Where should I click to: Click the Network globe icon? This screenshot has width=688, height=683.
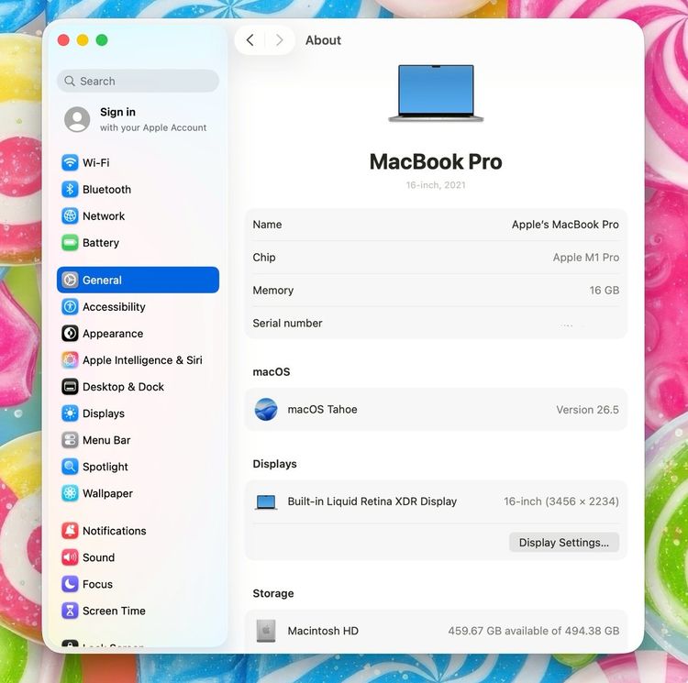pyautogui.click(x=70, y=216)
